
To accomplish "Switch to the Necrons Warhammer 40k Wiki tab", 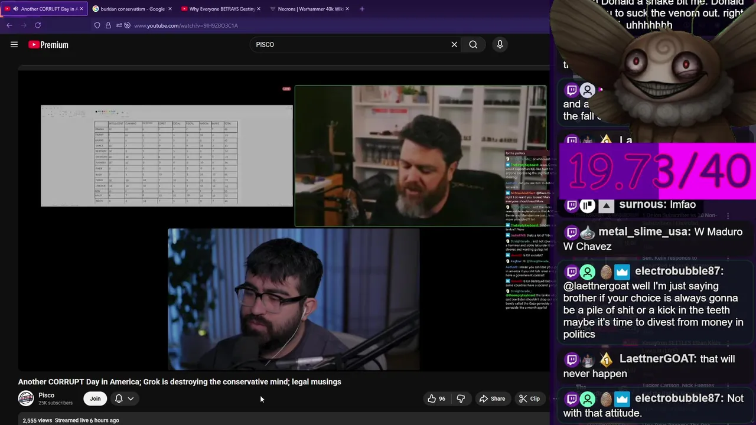I will pyautogui.click(x=309, y=9).
